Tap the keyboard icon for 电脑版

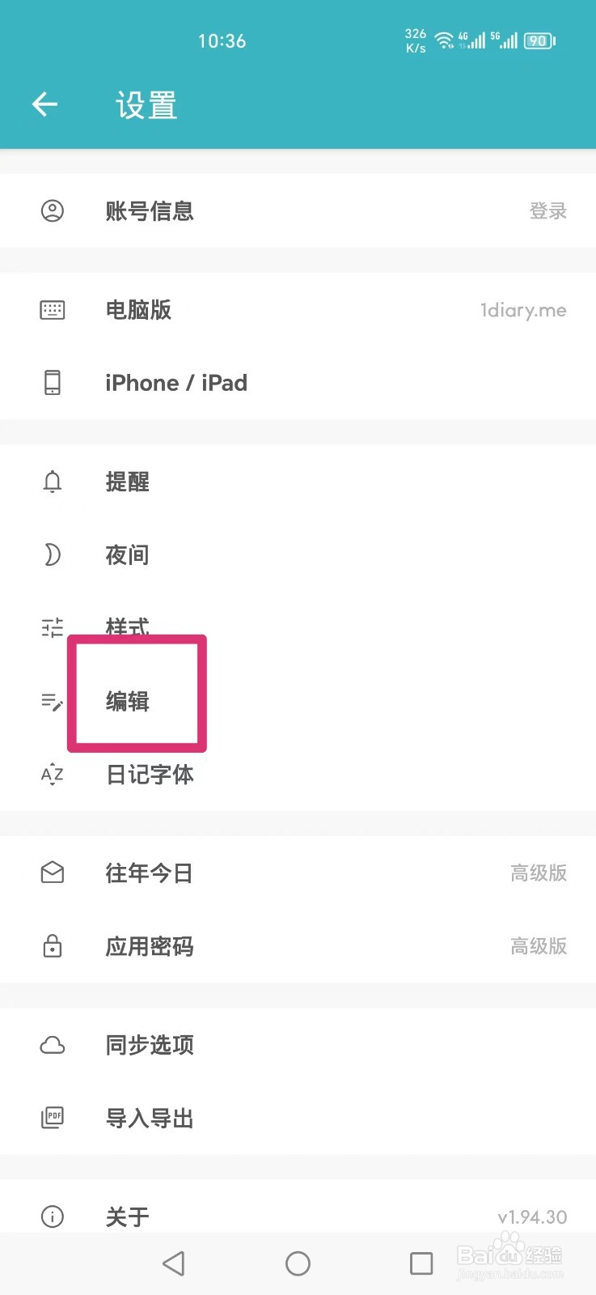(x=53, y=310)
